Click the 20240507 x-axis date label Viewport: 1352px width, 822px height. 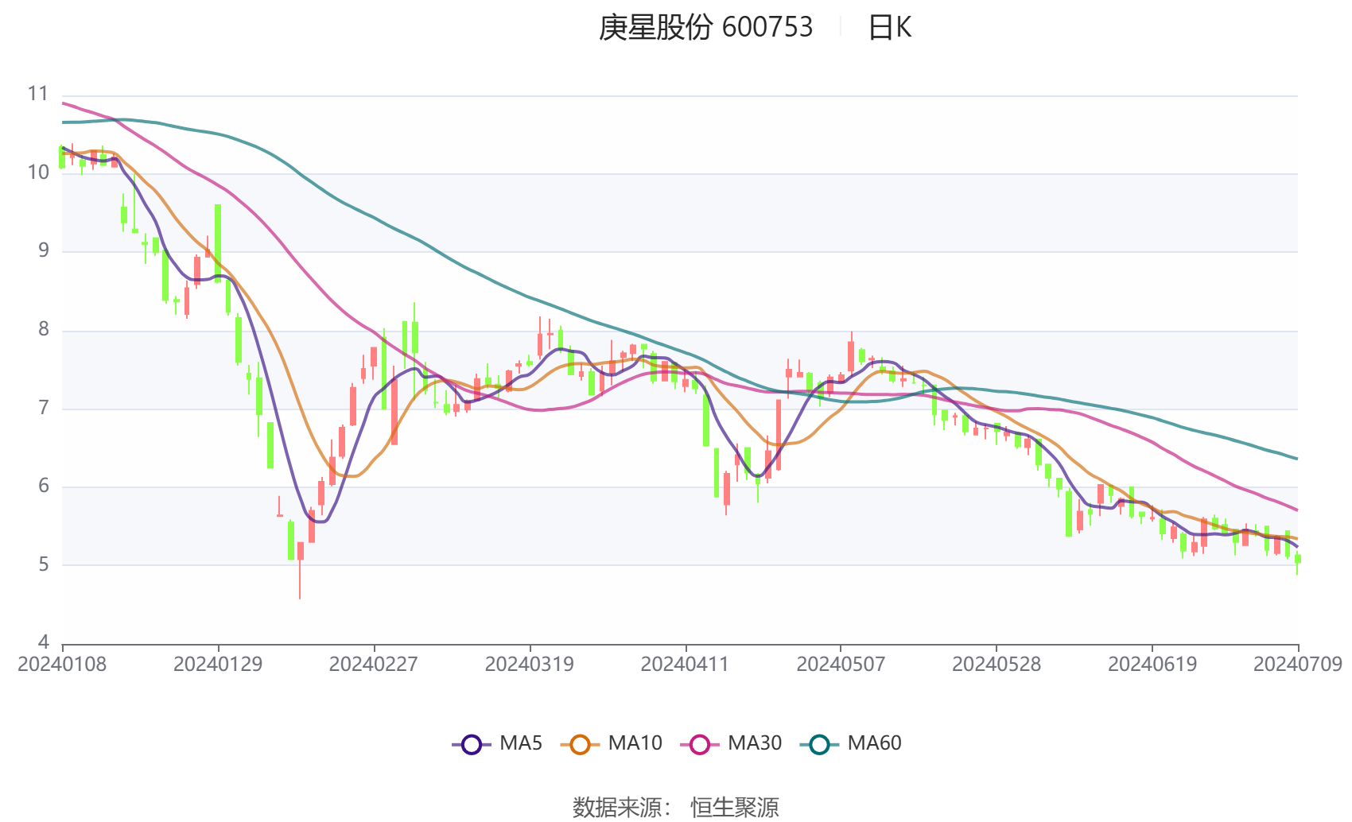(x=841, y=665)
